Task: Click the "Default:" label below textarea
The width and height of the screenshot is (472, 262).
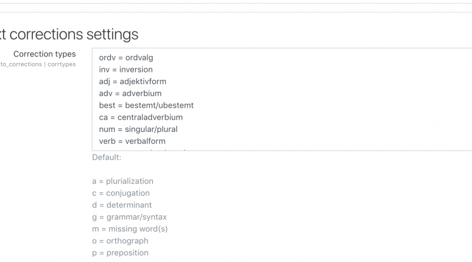Action: click(x=107, y=158)
